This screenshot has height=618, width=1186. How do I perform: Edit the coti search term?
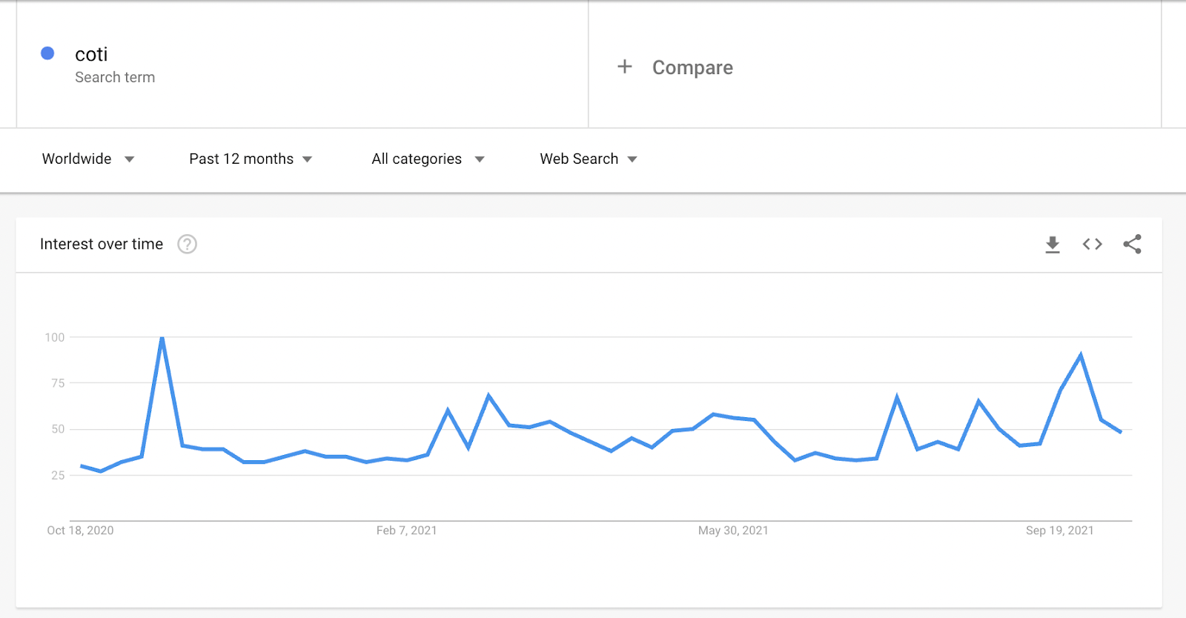(91, 54)
